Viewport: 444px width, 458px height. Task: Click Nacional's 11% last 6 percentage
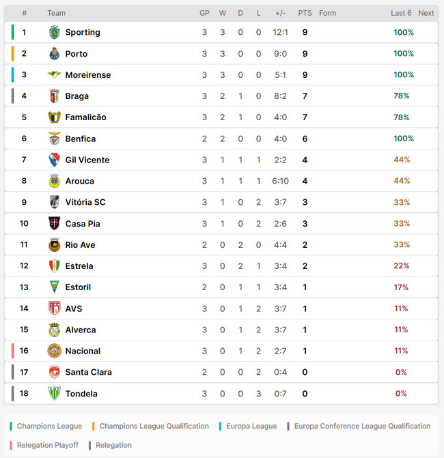click(x=401, y=351)
